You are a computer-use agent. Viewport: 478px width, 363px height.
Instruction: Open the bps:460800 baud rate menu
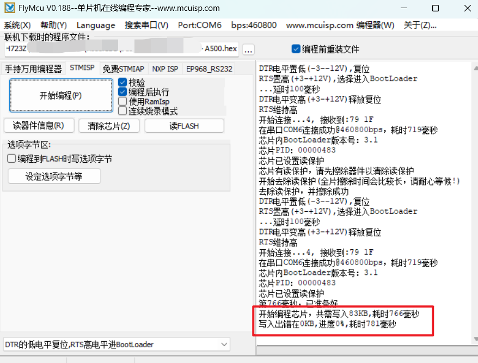click(254, 25)
